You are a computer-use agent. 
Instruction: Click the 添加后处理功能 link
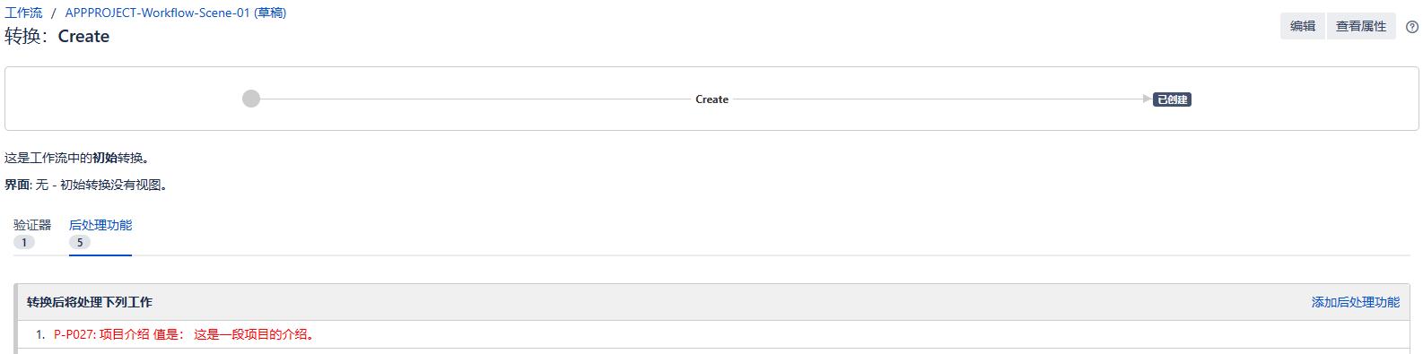(x=1356, y=302)
